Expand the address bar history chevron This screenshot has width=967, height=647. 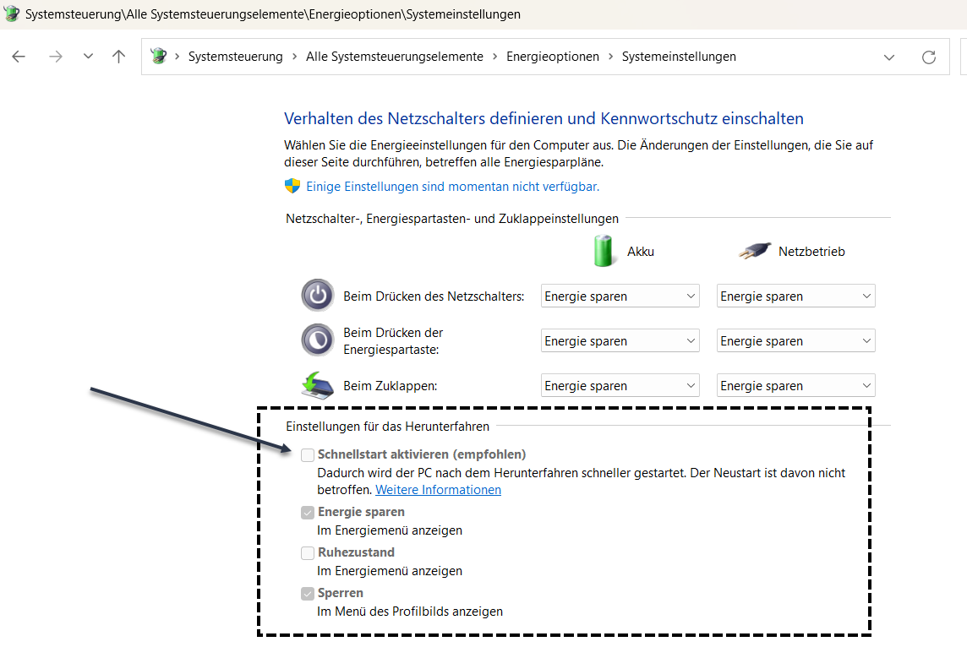[x=888, y=57]
